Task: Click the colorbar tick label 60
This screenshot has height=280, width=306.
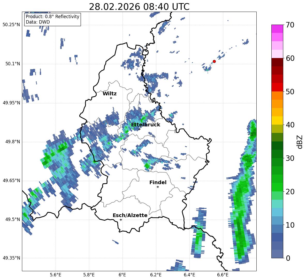Action: 290,58
